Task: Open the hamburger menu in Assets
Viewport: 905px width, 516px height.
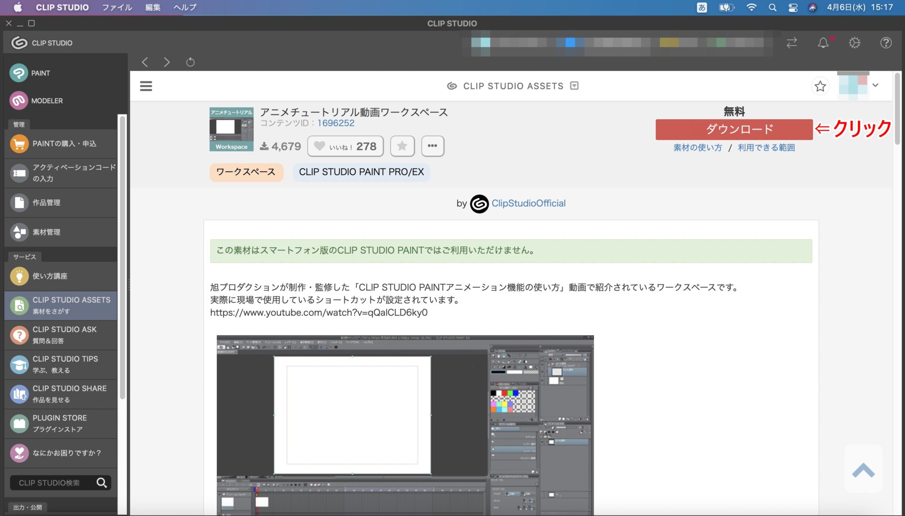Action: tap(146, 86)
